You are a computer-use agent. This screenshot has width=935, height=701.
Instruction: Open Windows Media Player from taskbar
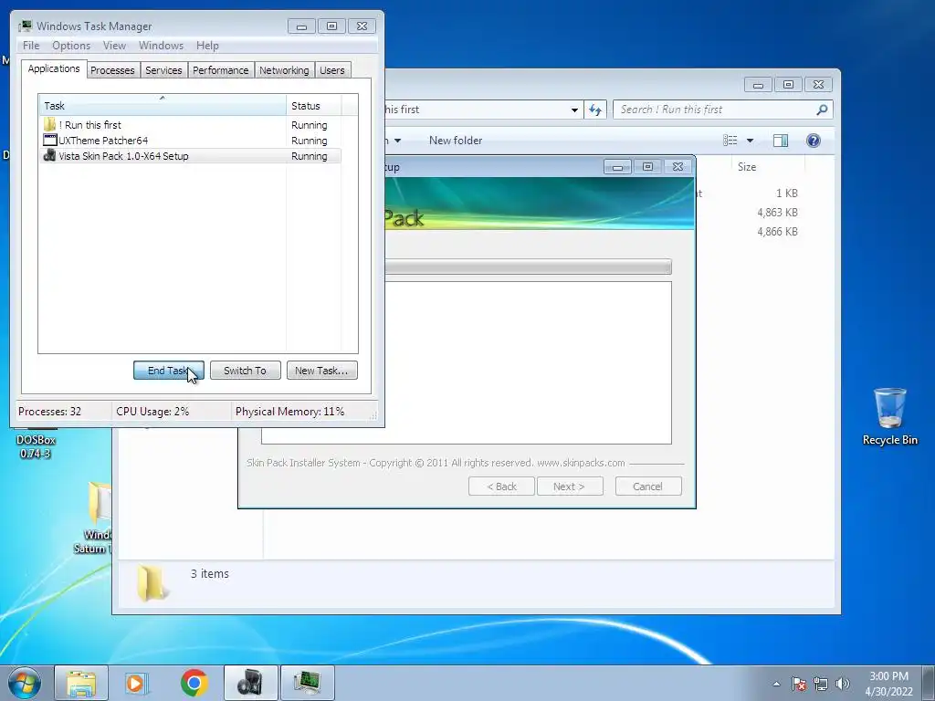[x=137, y=683]
